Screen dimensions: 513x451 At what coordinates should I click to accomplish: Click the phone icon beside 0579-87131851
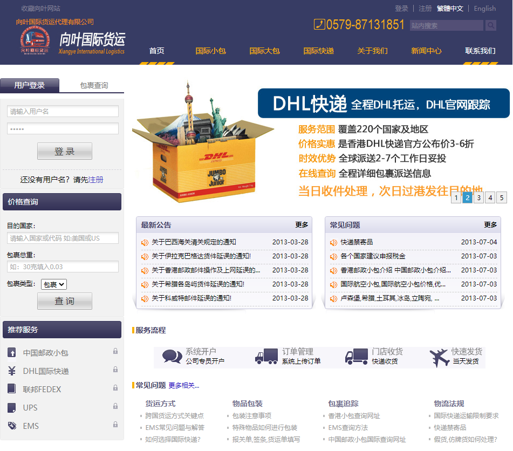pyautogui.click(x=320, y=24)
